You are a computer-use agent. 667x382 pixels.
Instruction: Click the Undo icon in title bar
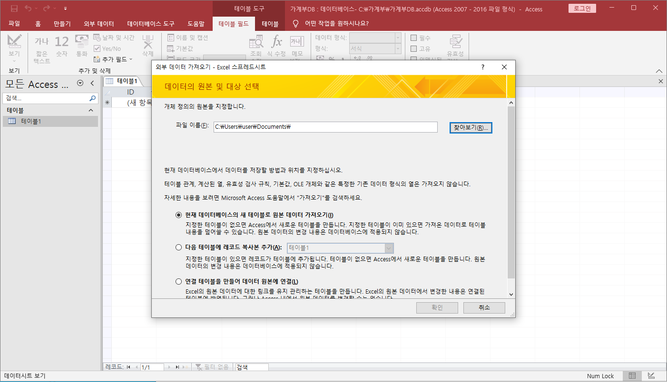click(x=28, y=9)
